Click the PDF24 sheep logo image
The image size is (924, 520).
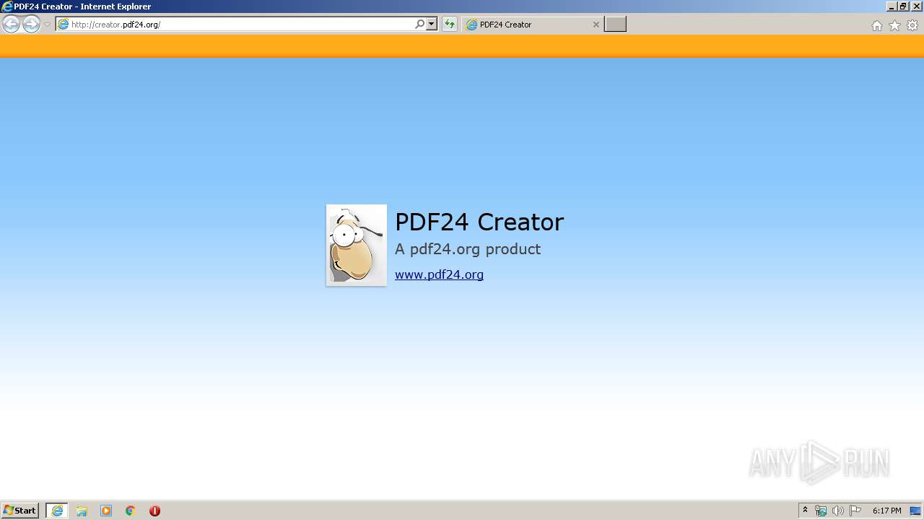pos(357,246)
